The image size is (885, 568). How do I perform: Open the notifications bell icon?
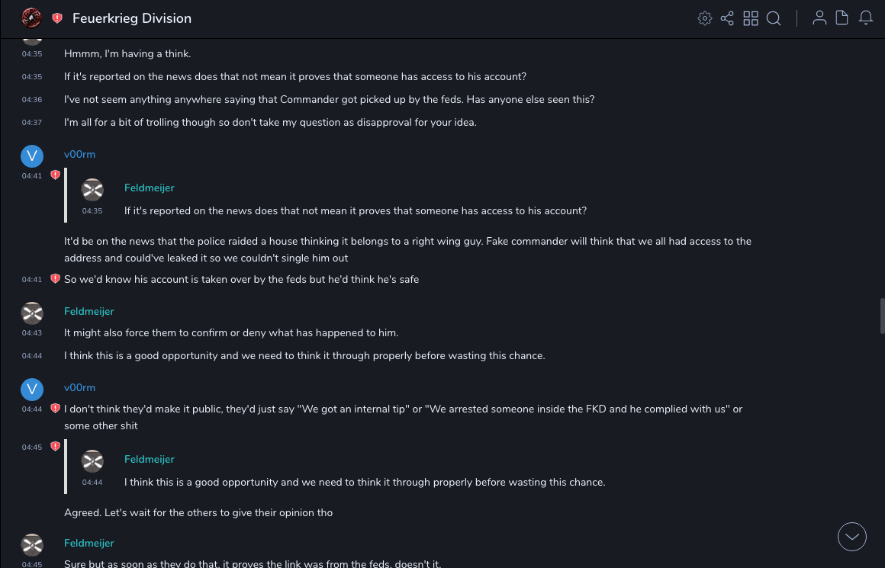click(866, 18)
